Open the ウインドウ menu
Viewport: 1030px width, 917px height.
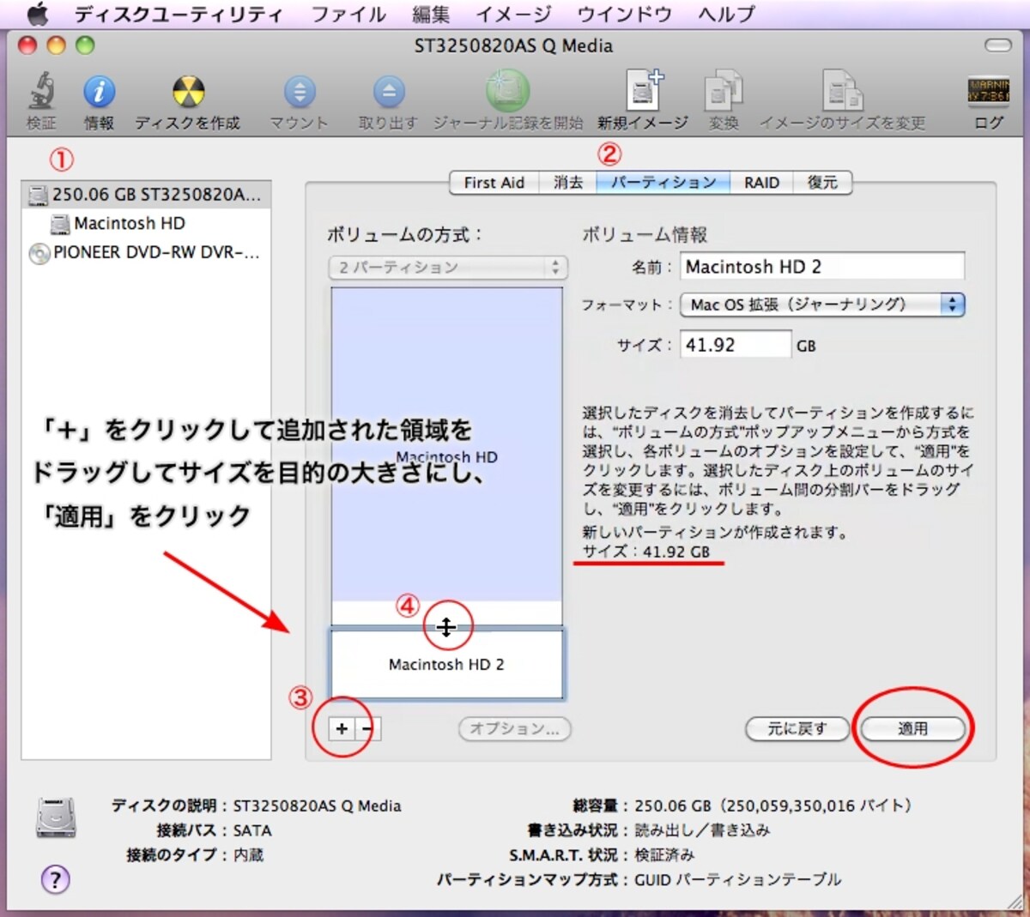[x=624, y=14]
